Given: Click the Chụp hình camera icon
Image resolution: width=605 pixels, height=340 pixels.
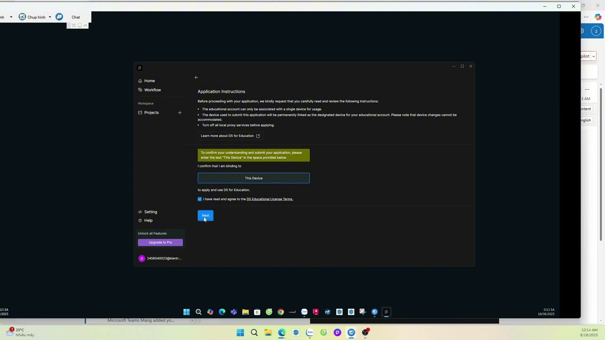Looking at the screenshot, I should tap(22, 17).
